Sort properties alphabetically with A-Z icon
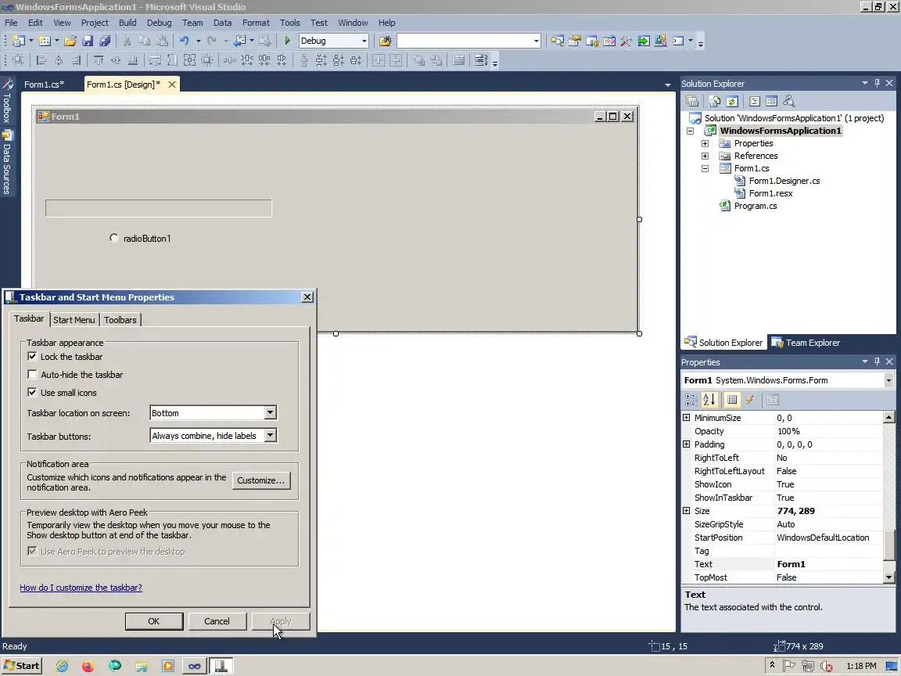Viewport: 901px width, 676px height. 709,400
